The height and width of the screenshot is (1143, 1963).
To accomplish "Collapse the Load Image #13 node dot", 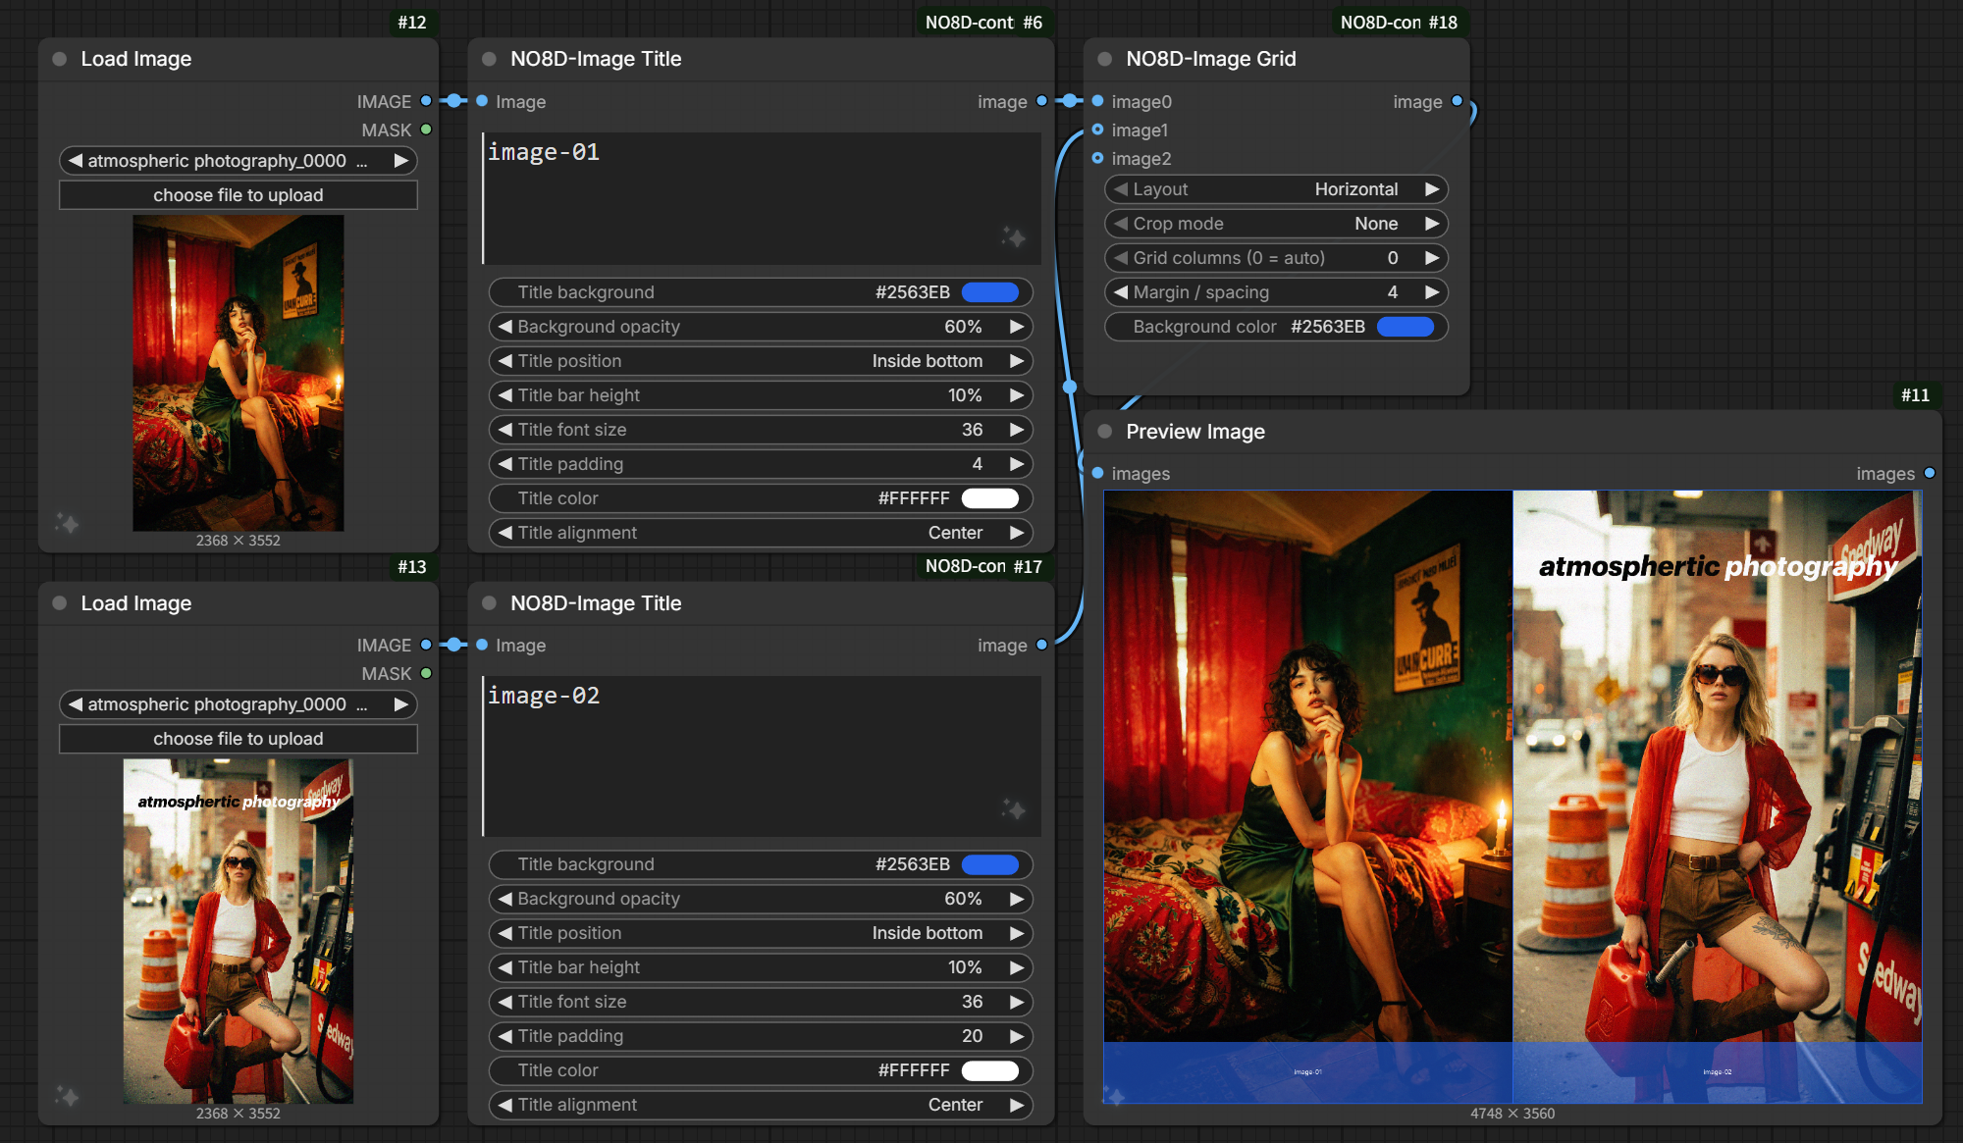I will (60, 603).
